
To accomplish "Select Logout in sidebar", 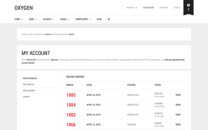I will point(26,97).
